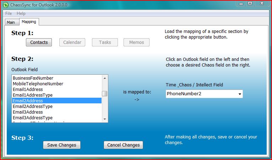Load the Tasks mapping
Screen dimensions: 272x160
tap(105, 42)
